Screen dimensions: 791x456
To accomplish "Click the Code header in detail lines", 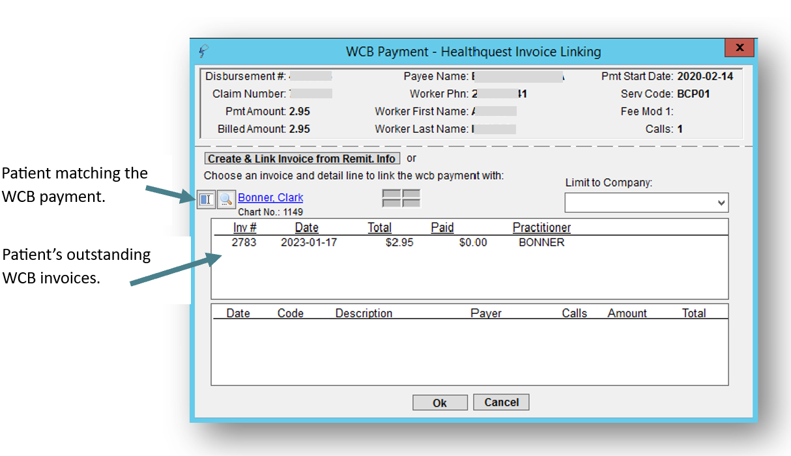I will [x=291, y=313].
